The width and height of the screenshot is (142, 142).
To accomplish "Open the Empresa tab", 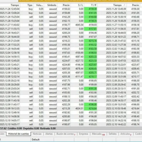I will [x=83, y=134].
